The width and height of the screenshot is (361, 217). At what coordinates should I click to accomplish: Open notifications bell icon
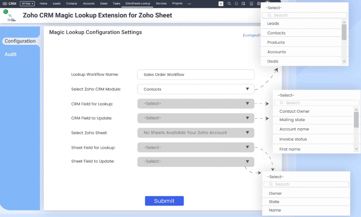point(236,4)
